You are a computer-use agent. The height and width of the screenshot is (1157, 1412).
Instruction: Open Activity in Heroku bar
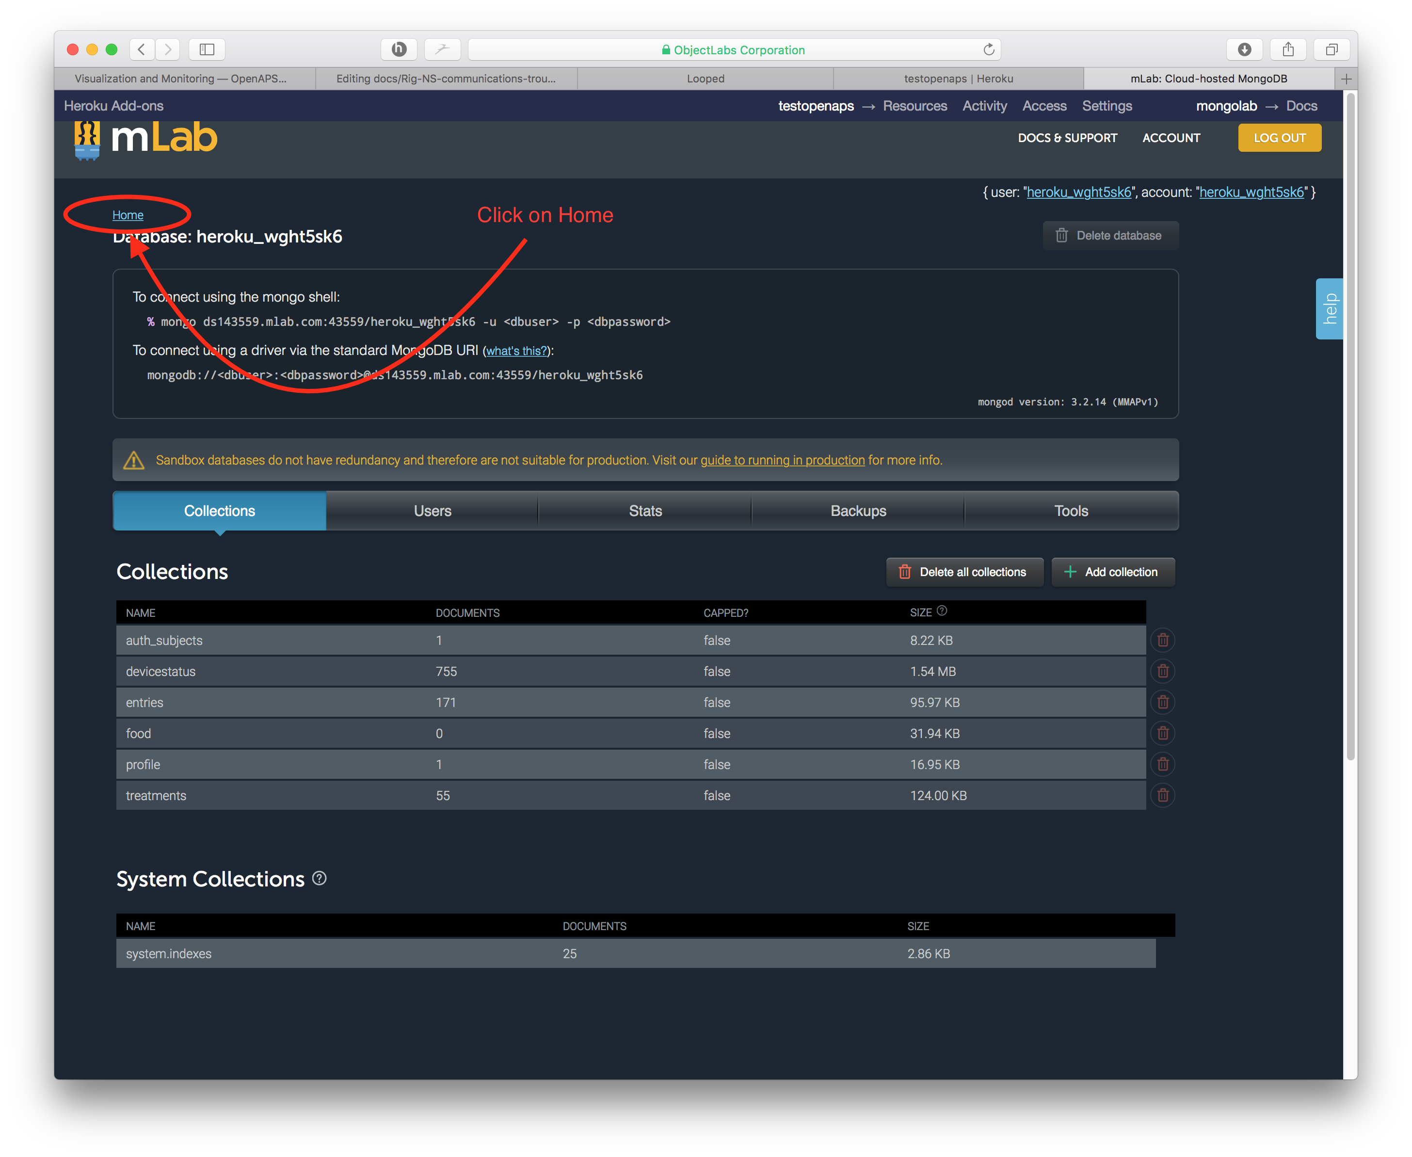pyautogui.click(x=984, y=106)
